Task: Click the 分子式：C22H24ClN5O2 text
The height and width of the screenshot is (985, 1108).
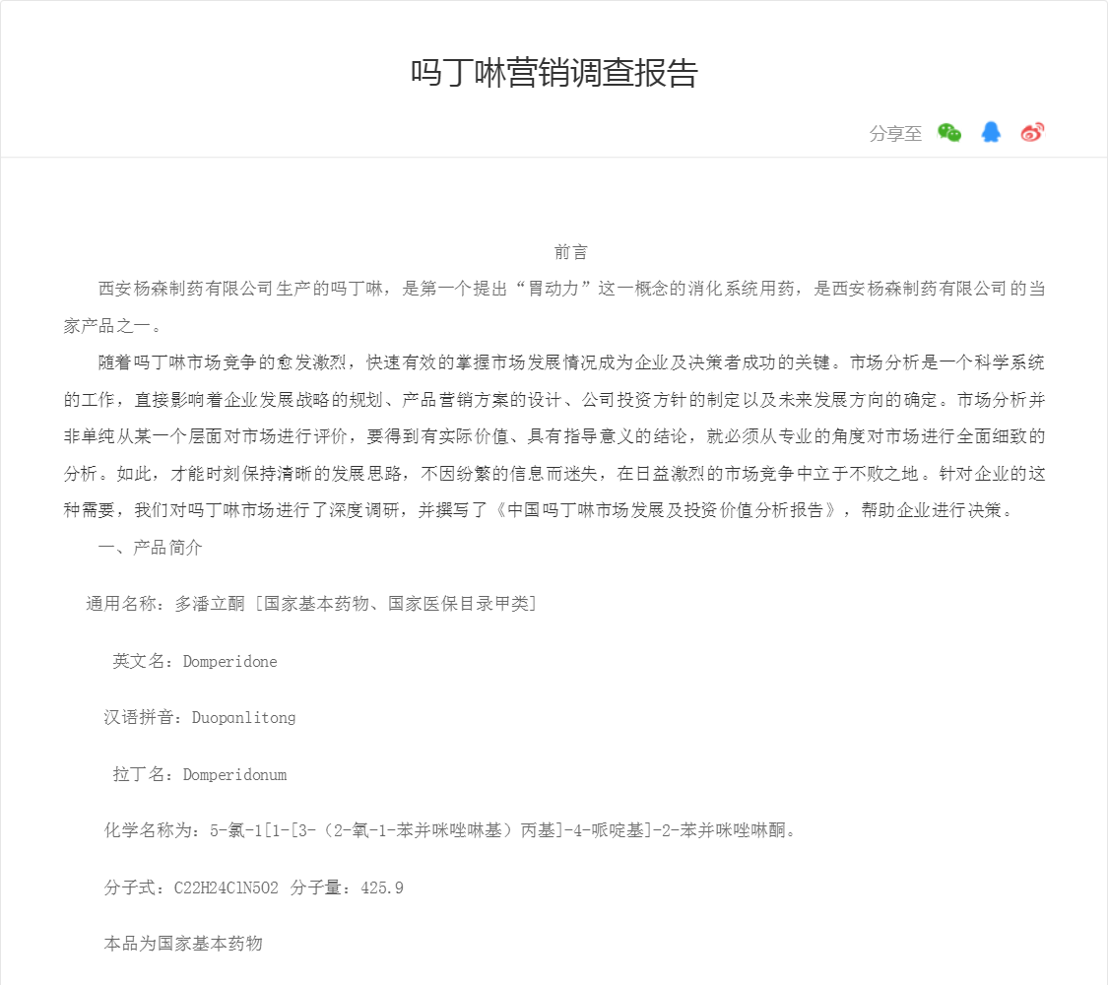Action: 191,887
